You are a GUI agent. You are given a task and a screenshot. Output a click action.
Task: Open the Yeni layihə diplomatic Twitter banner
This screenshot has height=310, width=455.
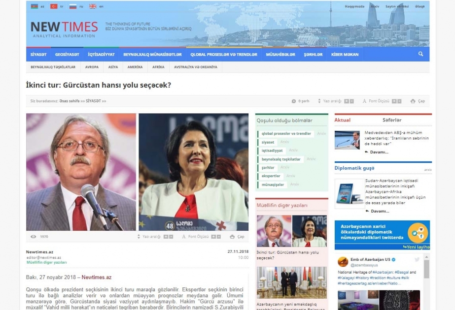pyautogui.click(x=382, y=235)
